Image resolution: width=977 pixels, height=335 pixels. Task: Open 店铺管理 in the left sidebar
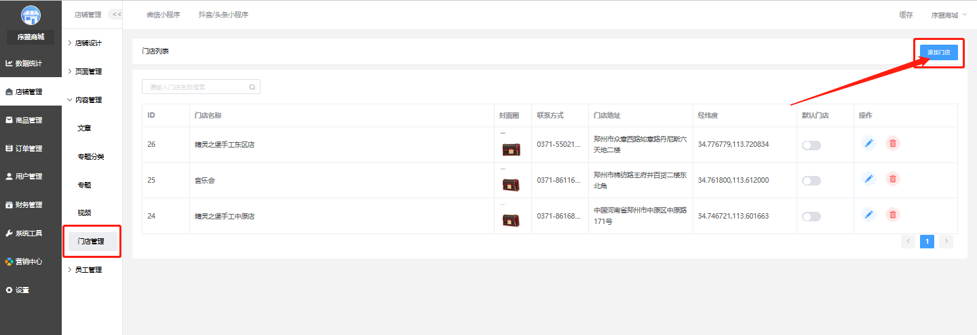tap(31, 92)
